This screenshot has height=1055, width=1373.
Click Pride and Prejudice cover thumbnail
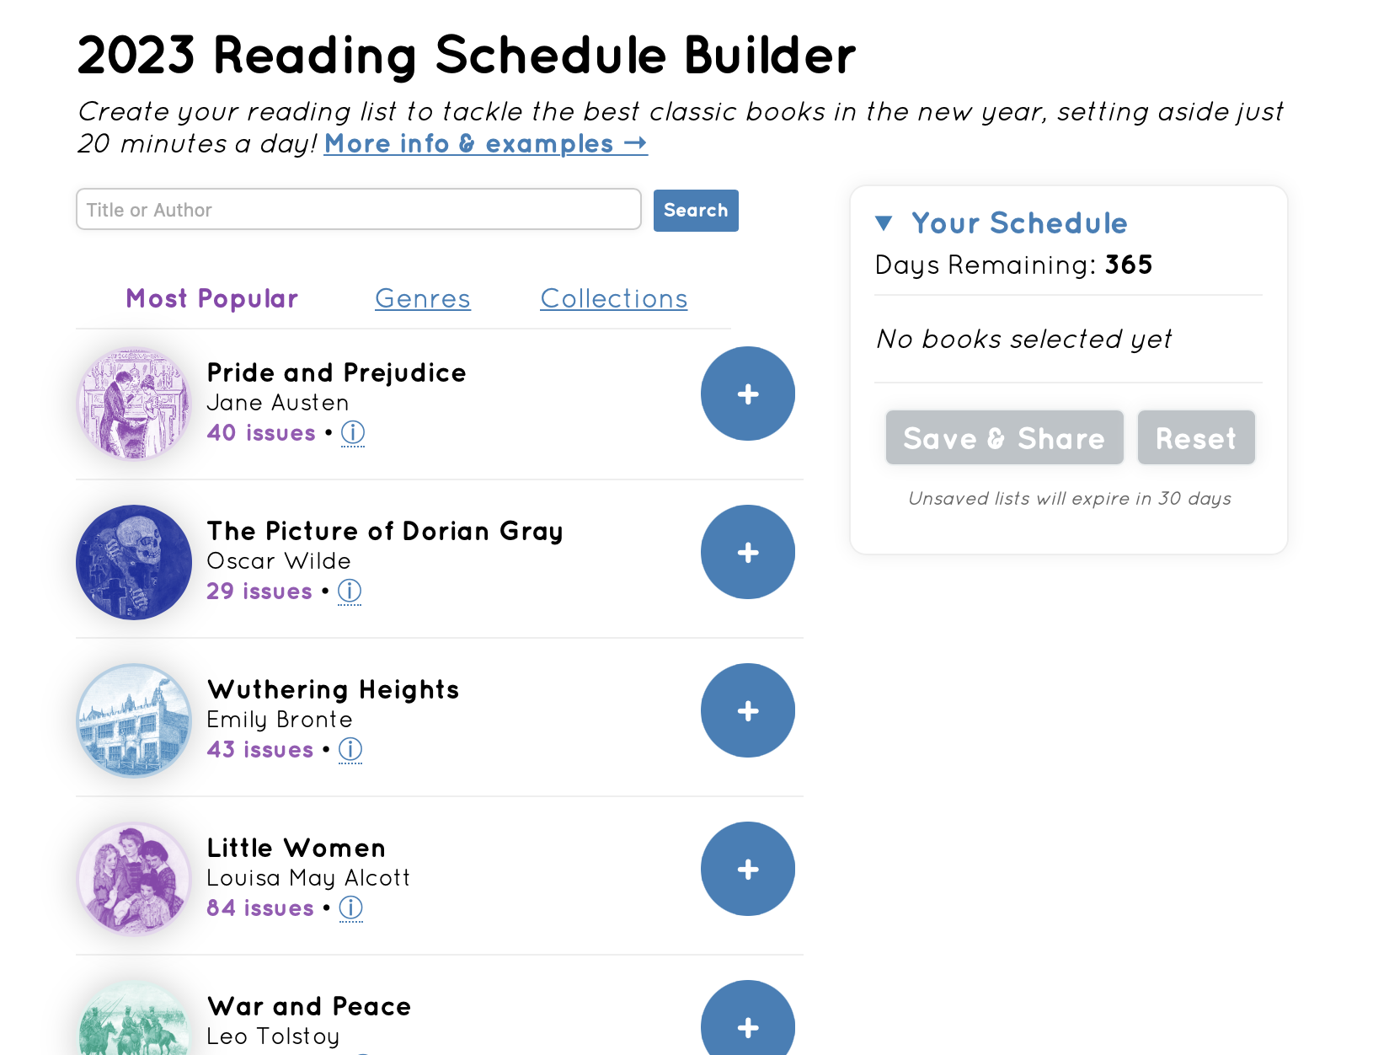(x=134, y=404)
